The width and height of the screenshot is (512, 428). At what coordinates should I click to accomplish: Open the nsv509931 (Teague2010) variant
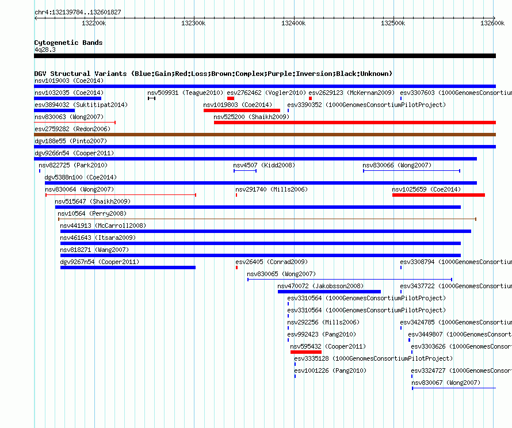tap(185, 93)
